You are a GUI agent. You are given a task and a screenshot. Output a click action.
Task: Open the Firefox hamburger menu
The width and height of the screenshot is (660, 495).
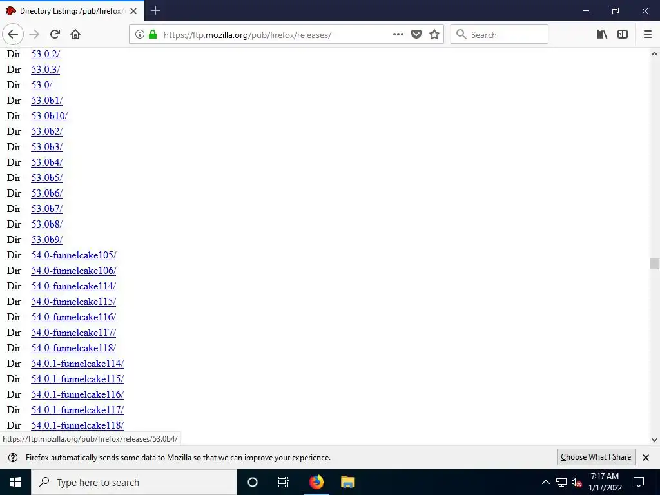(x=648, y=35)
